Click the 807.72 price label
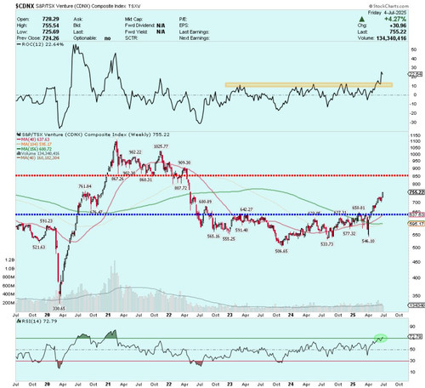 click(181, 187)
